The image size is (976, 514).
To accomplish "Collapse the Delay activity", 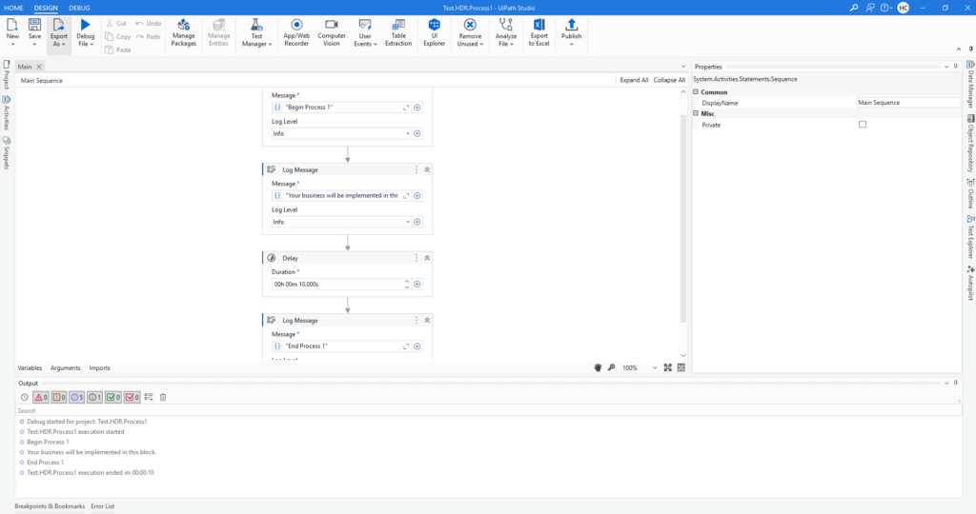I will point(427,258).
